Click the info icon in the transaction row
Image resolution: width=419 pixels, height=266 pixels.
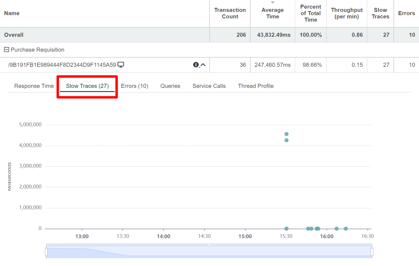point(196,65)
